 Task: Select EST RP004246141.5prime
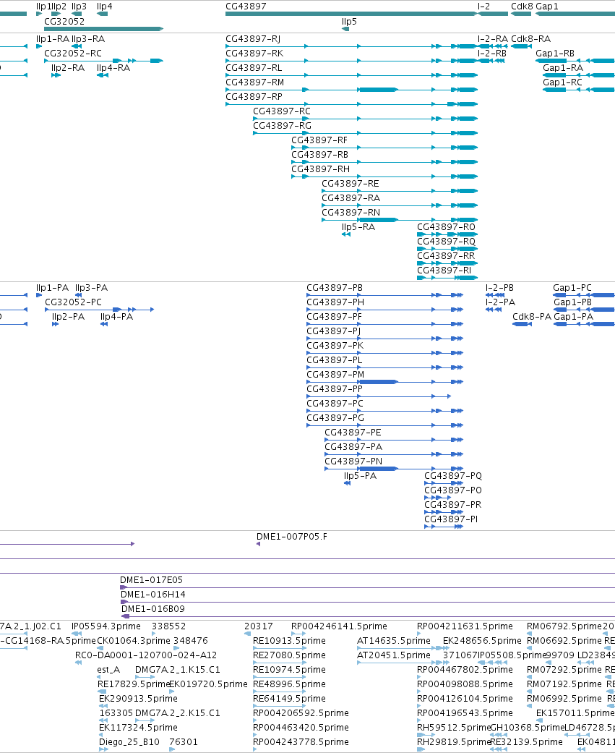point(339,626)
